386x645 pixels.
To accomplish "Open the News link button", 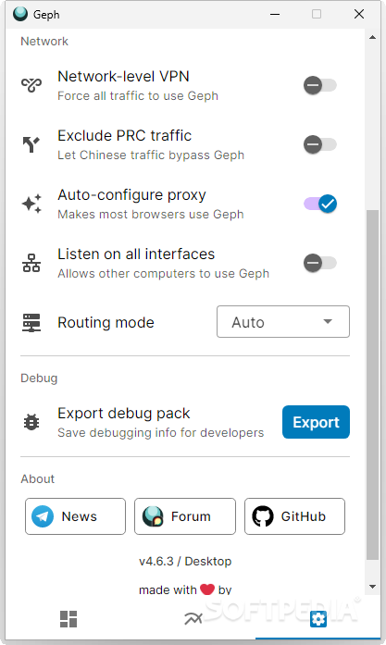I will pyautogui.click(x=75, y=516).
